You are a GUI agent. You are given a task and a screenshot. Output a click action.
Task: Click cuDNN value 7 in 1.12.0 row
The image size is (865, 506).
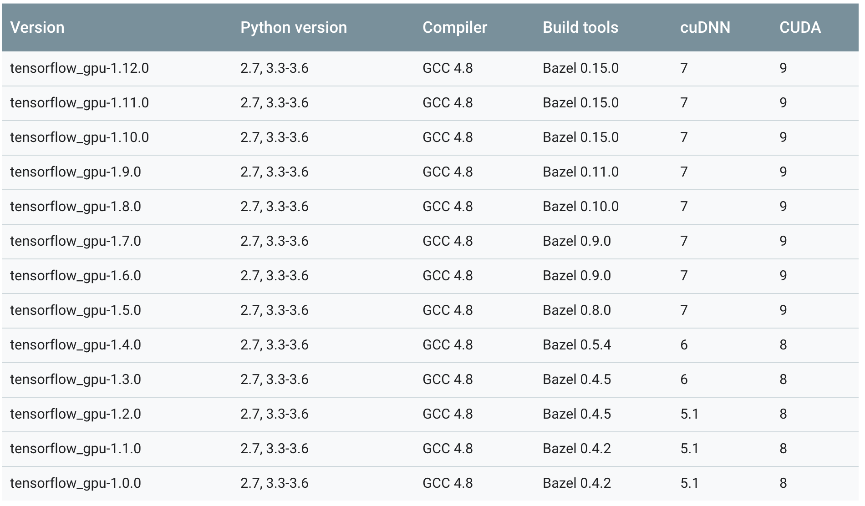point(684,68)
